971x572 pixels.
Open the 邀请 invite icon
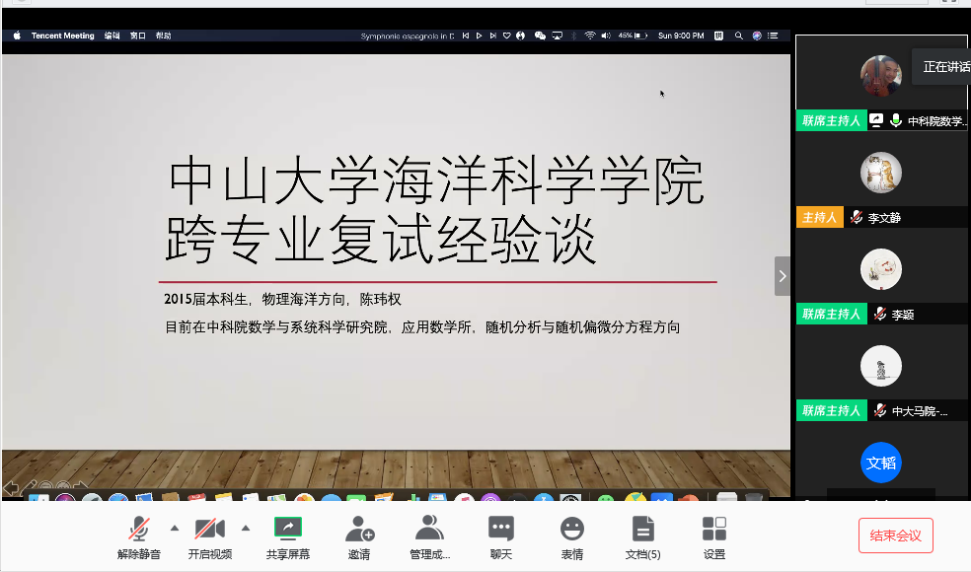(x=359, y=536)
